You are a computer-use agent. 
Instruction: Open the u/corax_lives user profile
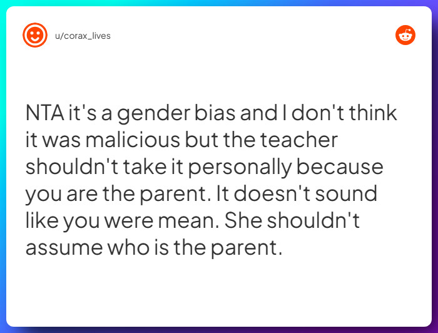click(x=83, y=36)
